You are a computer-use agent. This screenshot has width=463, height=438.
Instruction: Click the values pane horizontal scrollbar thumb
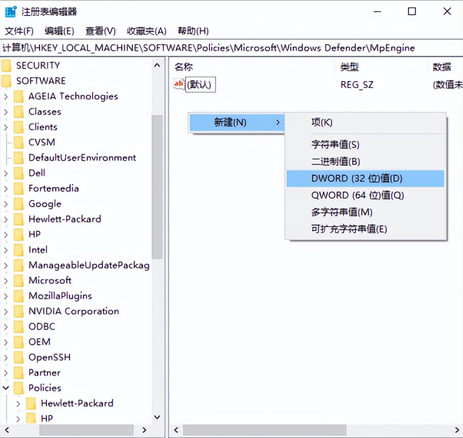pos(265,430)
